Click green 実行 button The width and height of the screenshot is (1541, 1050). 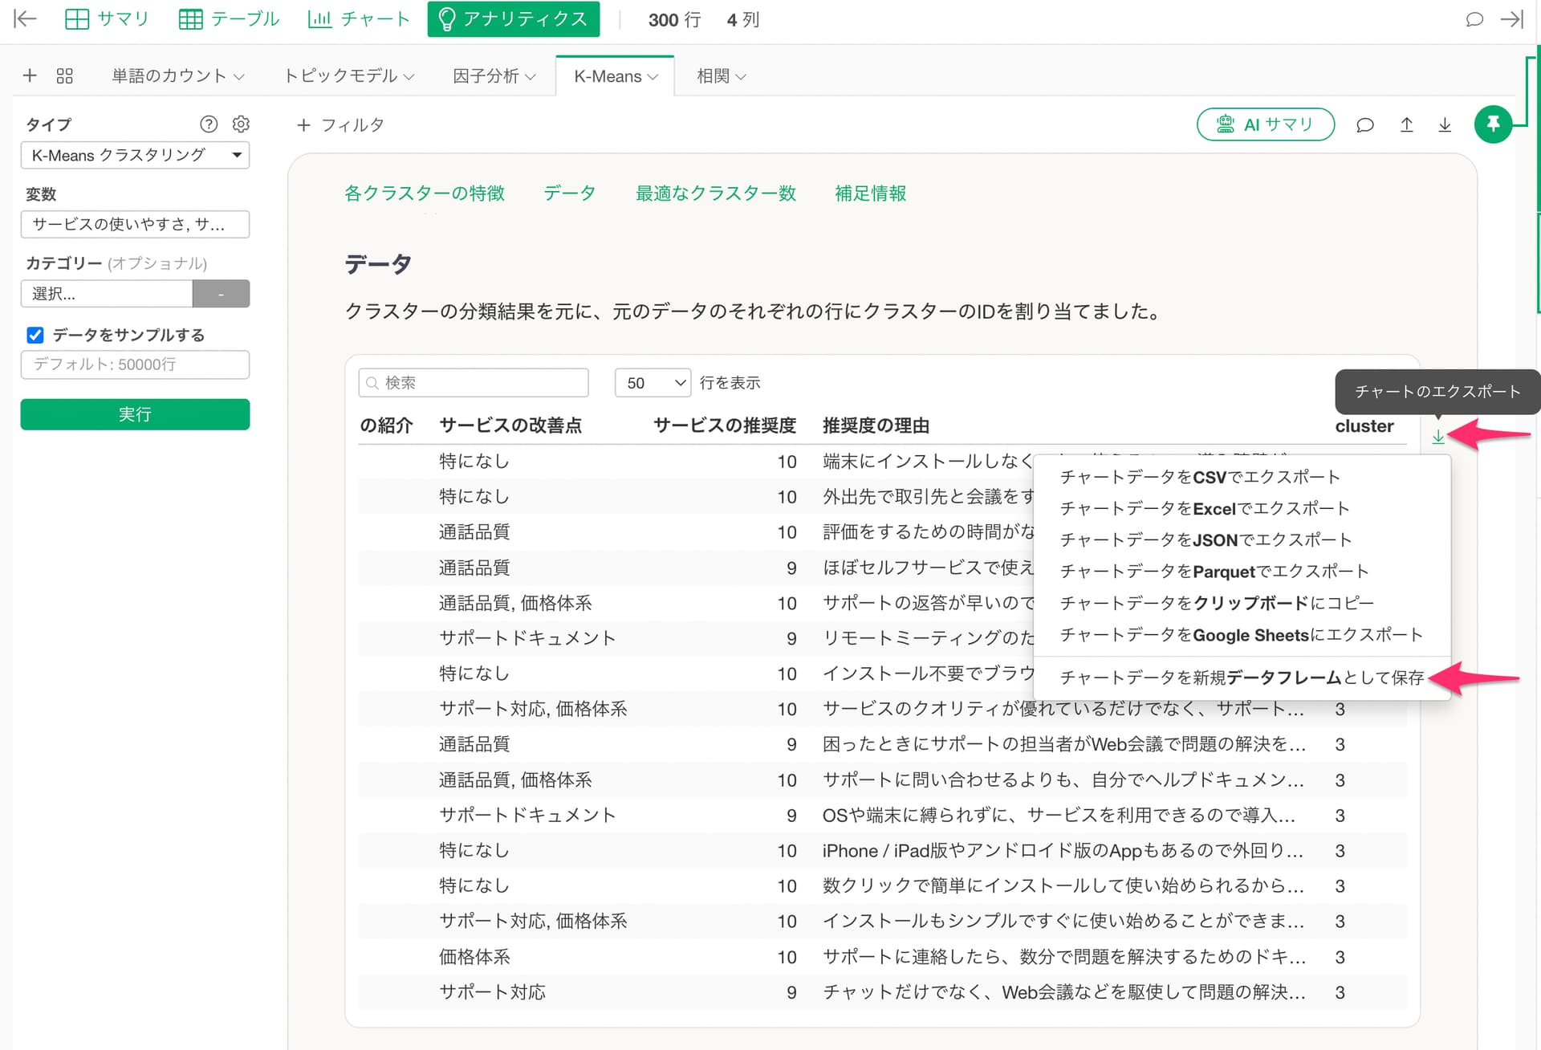click(x=135, y=414)
